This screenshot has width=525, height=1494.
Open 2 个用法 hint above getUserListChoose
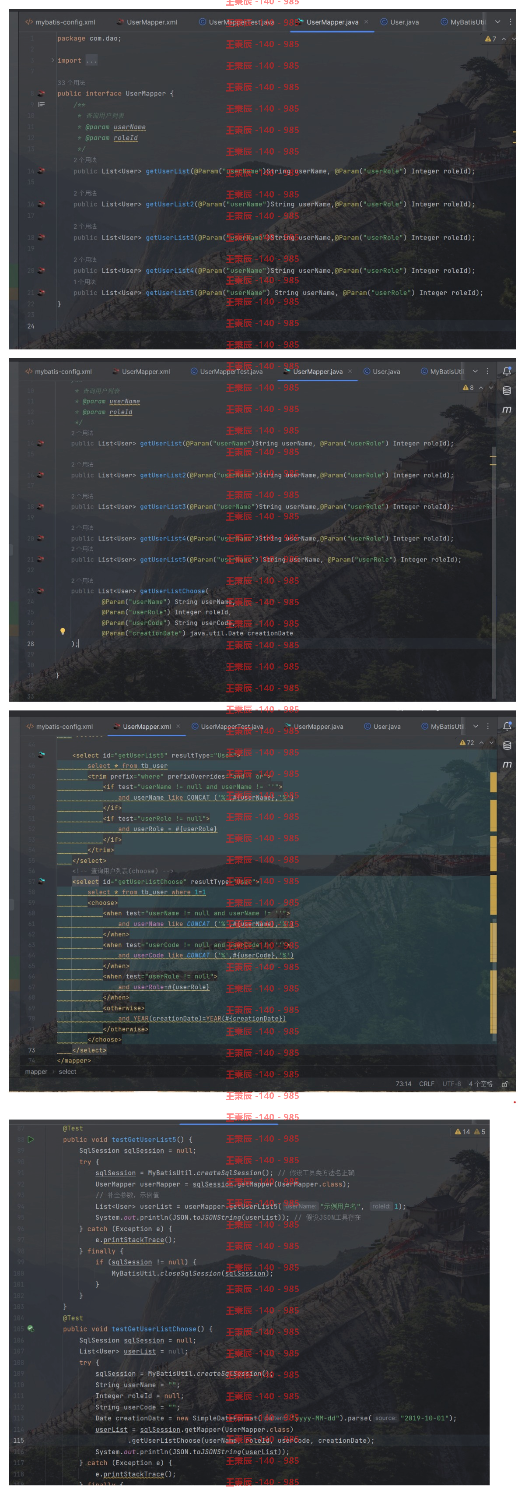(82, 580)
